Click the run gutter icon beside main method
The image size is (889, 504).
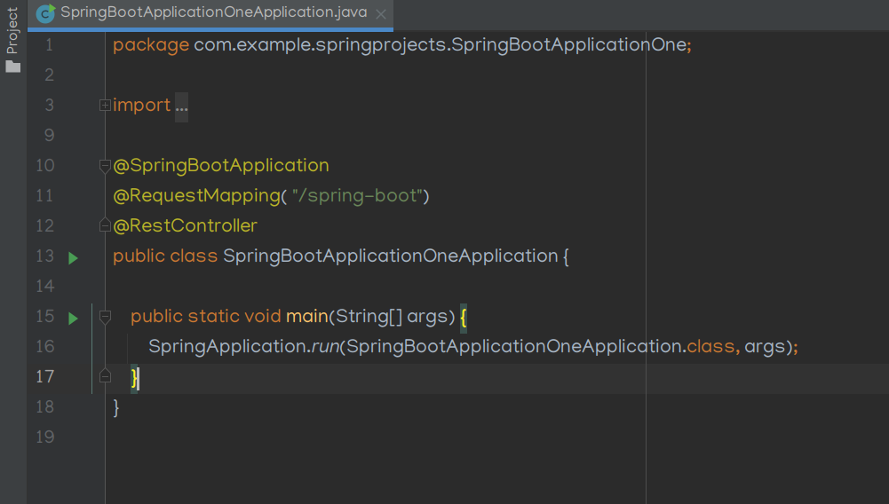tap(73, 319)
